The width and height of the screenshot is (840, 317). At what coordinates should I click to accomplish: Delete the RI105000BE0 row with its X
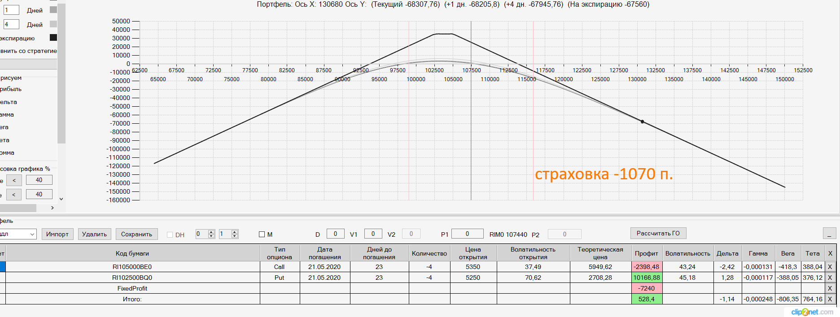pyautogui.click(x=830, y=267)
